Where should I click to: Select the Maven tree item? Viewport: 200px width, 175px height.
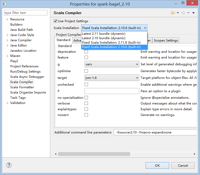15,56
